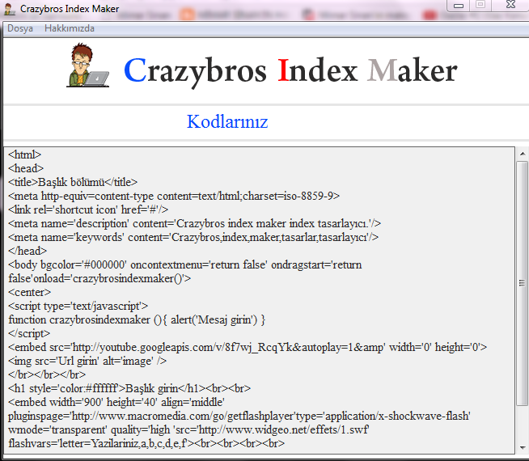Click the app icon in the title bar
The image size is (529, 461).
pos(10,9)
